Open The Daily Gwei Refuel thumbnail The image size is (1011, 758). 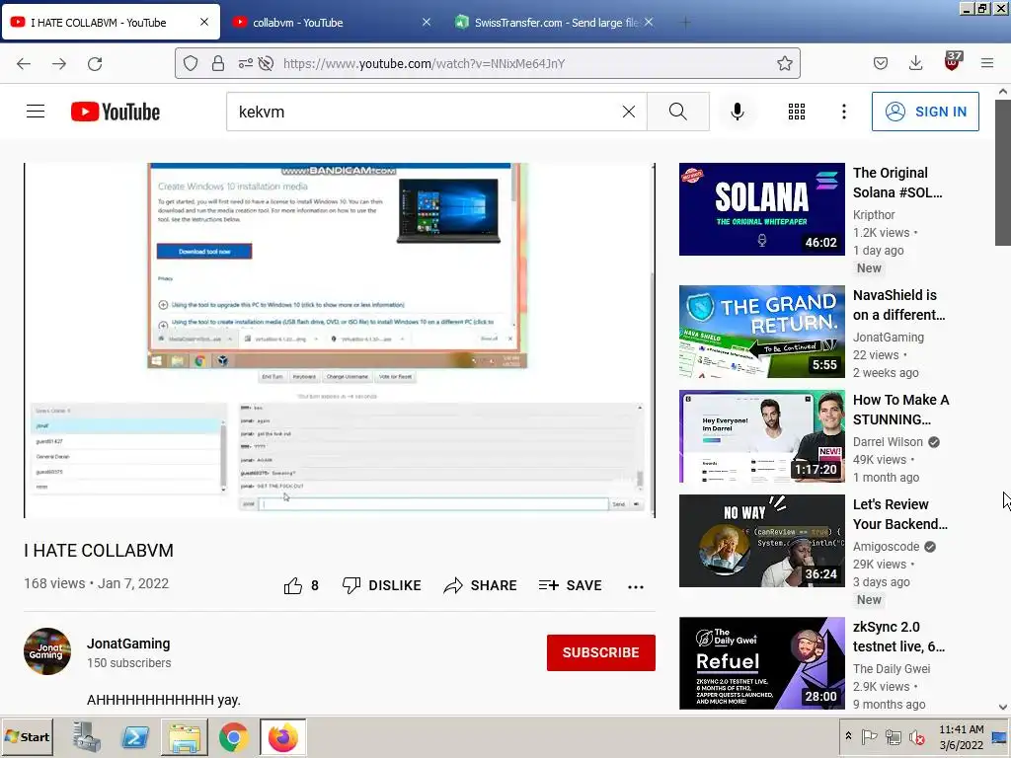point(761,663)
